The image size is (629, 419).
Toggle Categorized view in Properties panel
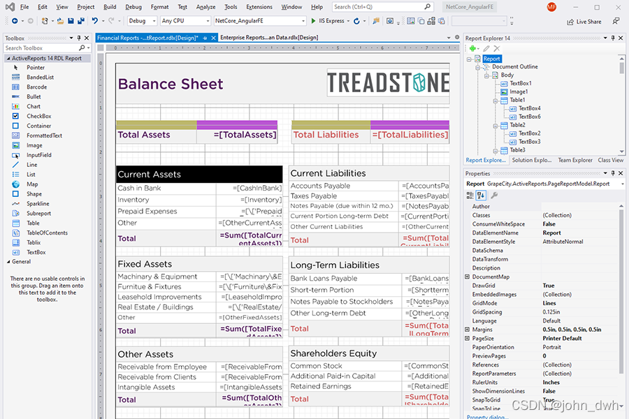click(x=470, y=196)
